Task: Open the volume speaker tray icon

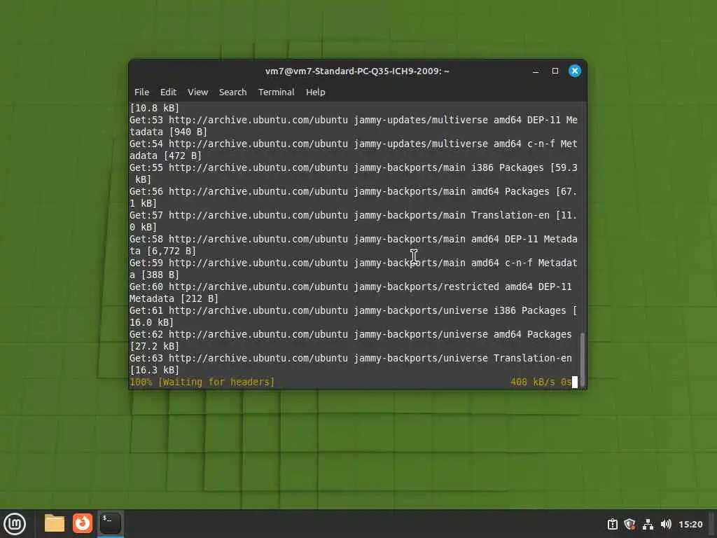Action: (666, 524)
